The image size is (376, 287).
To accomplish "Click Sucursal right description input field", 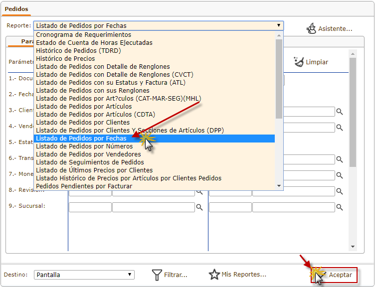I will [x=294, y=207].
